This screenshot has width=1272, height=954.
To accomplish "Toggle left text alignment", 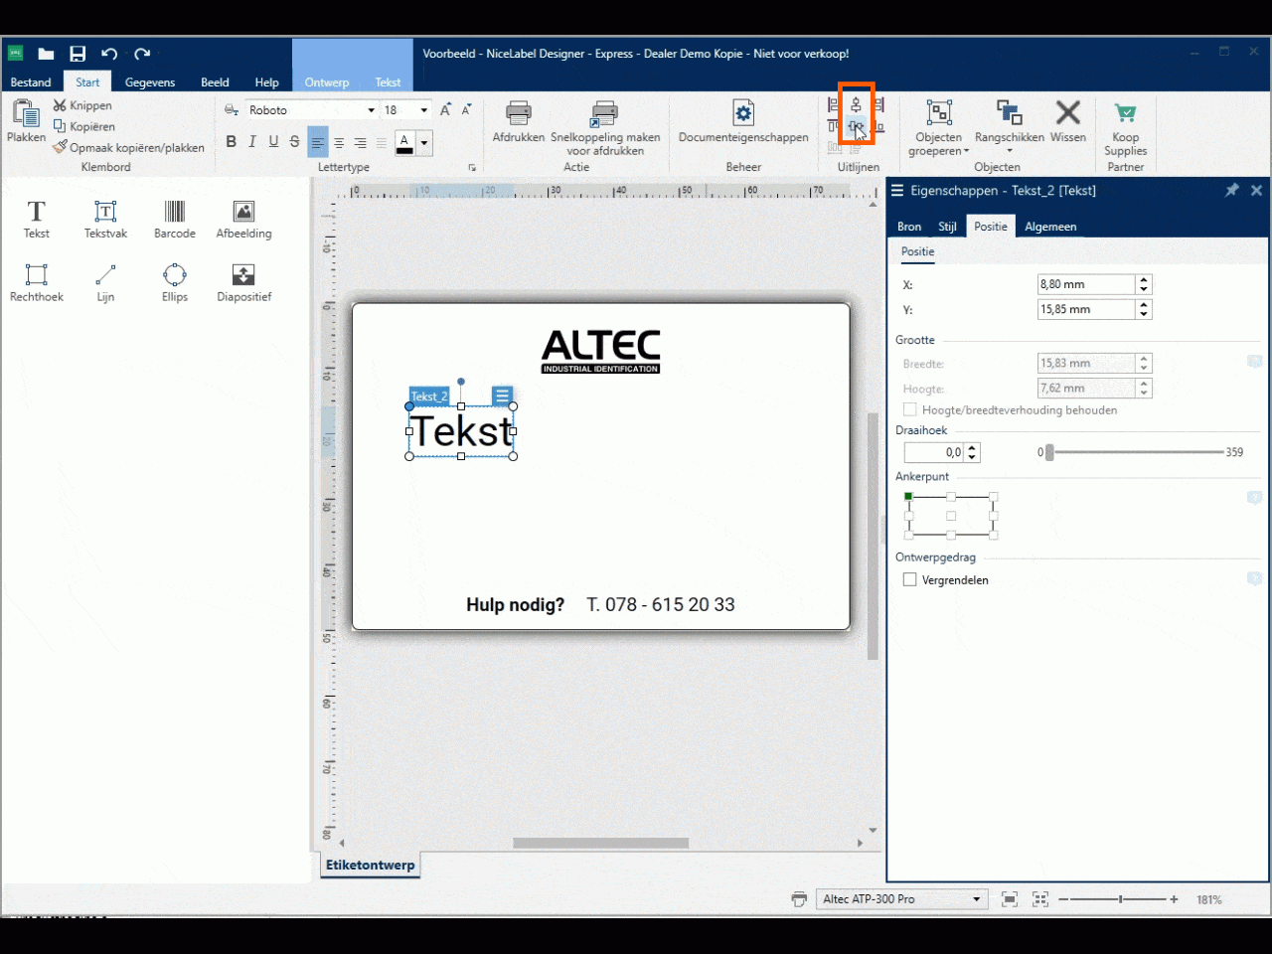I will pos(317,143).
